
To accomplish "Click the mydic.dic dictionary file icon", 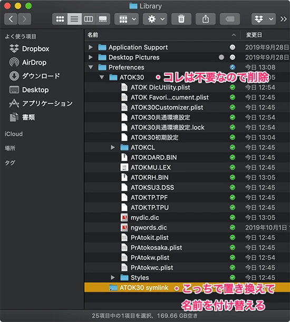I will 124,218.
